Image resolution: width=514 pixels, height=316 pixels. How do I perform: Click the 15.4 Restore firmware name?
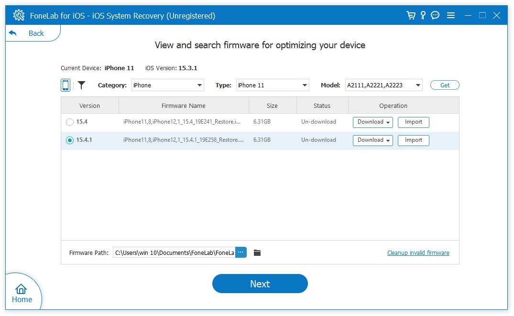[182, 122]
